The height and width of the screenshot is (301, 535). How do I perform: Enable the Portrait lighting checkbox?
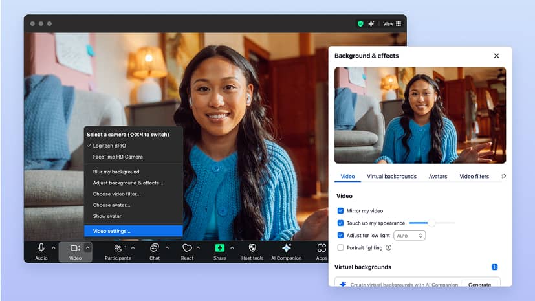coord(341,247)
